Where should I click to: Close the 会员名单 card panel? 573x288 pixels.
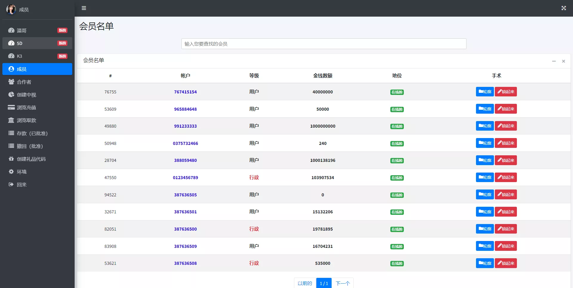pyautogui.click(x=563, y=61)
